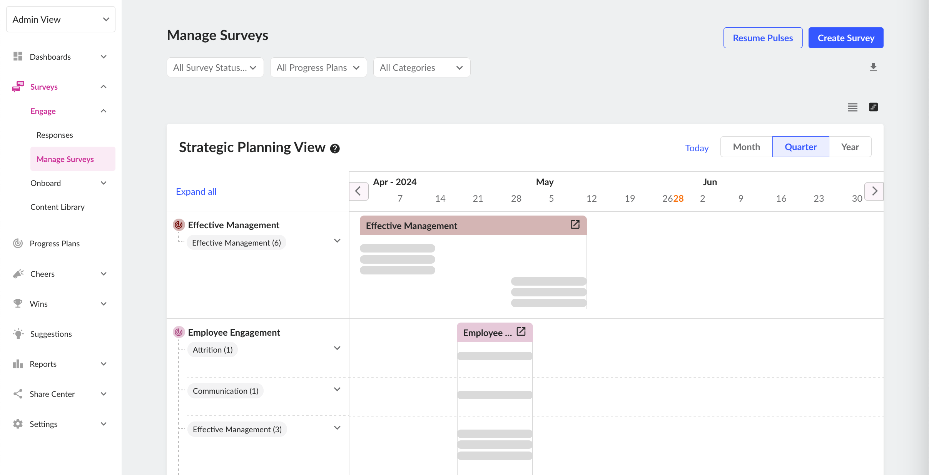Image resolution: width=929 pixels, height=475 pixels.
Task: Click the Suggestions lightbulb icon
Action: [18, 334]
